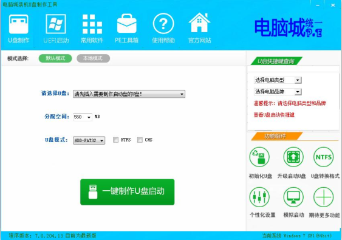Open 常用软件 grid icon
Viewport: 342px width, 240px height.
click(92, 24)
